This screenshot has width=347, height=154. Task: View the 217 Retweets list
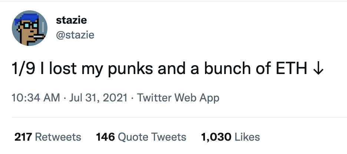(47, 137)
